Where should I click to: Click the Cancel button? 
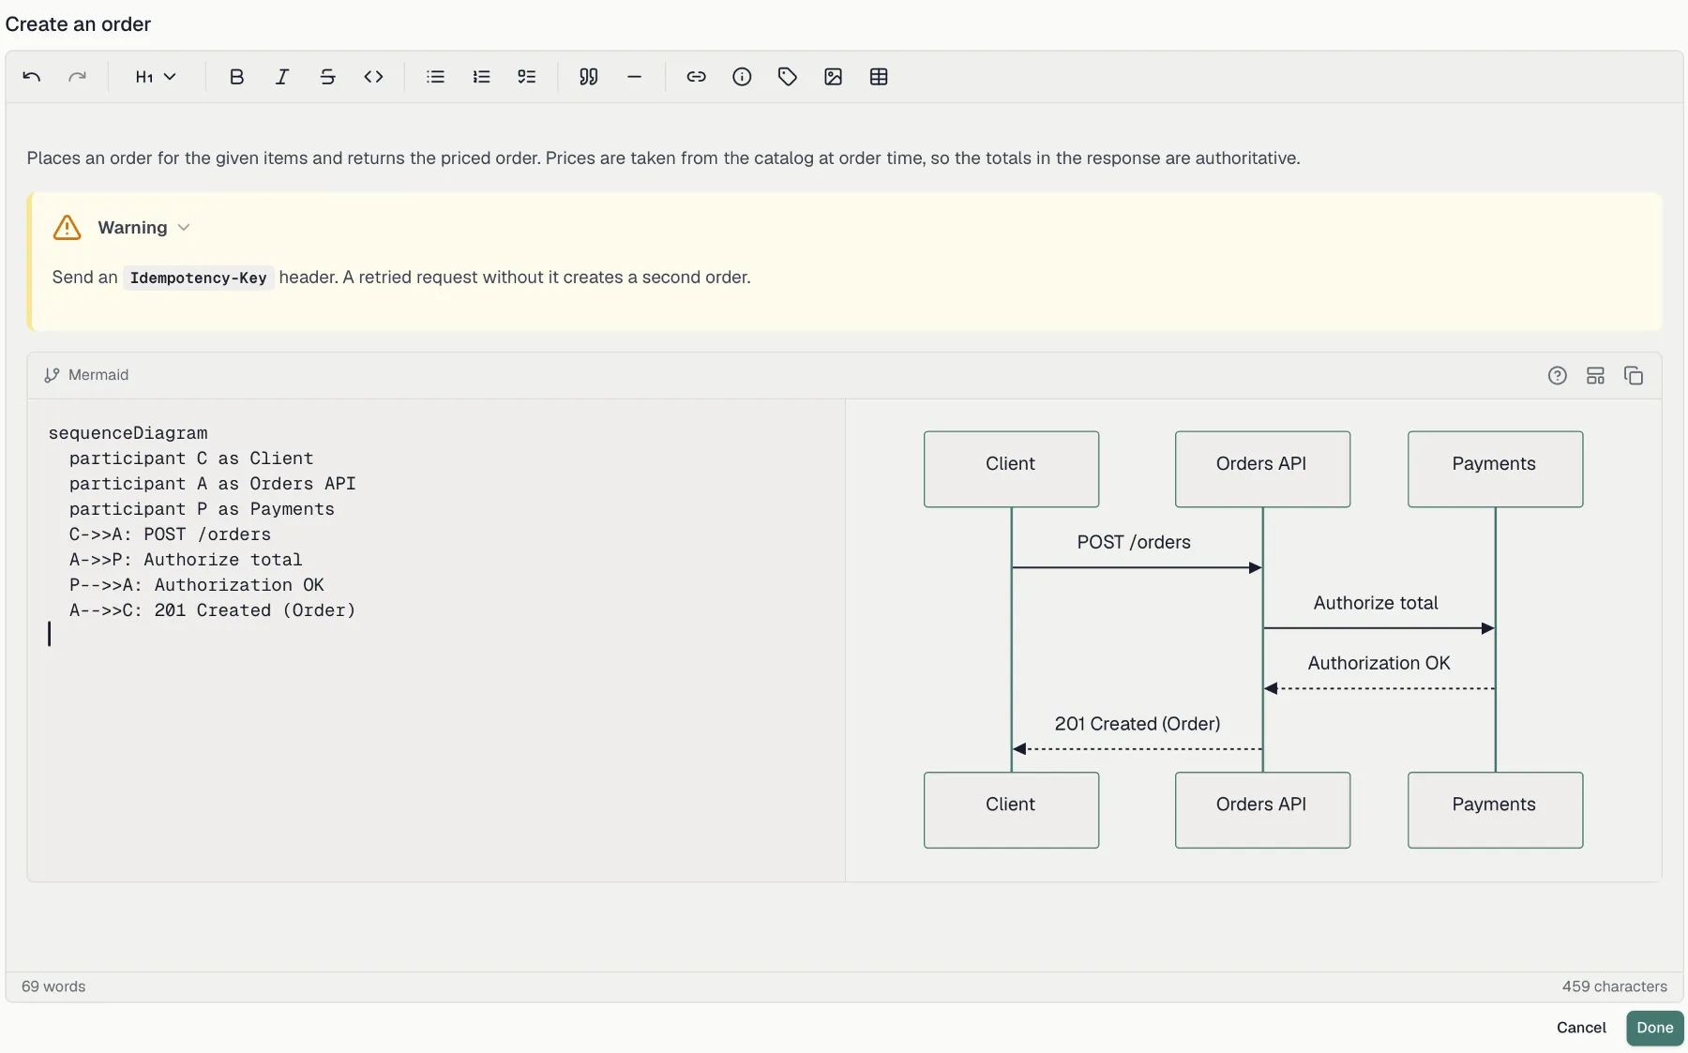(x=1581, y=1028)
